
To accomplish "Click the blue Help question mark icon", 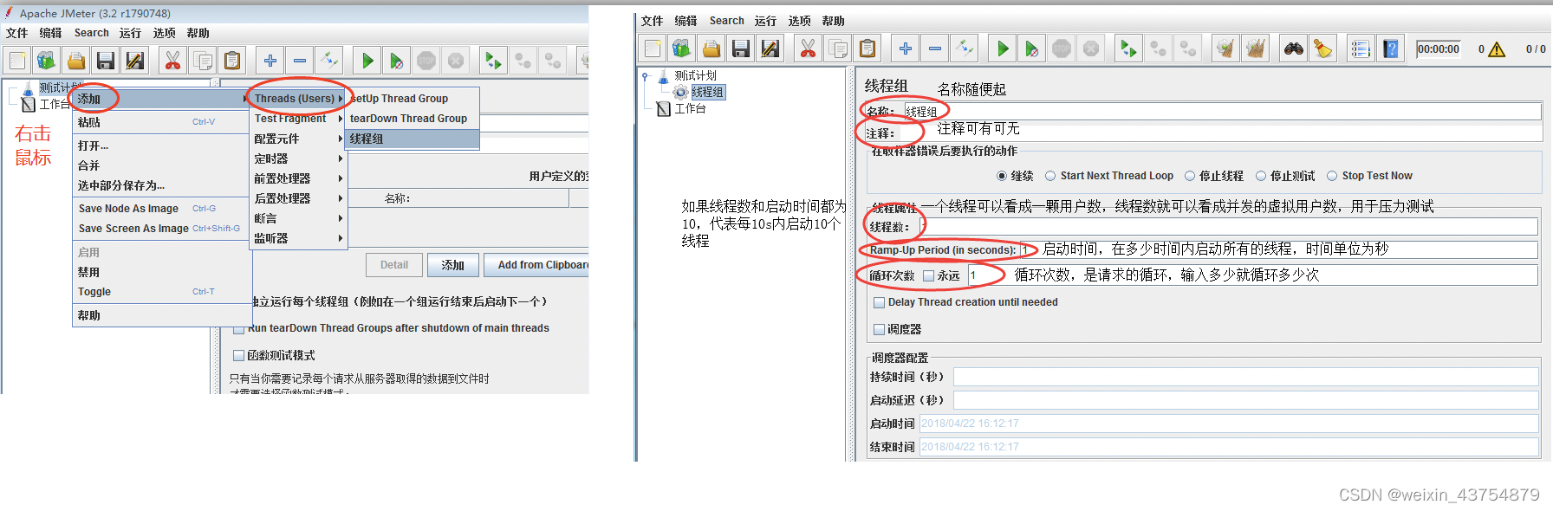I will (1391, 49).
